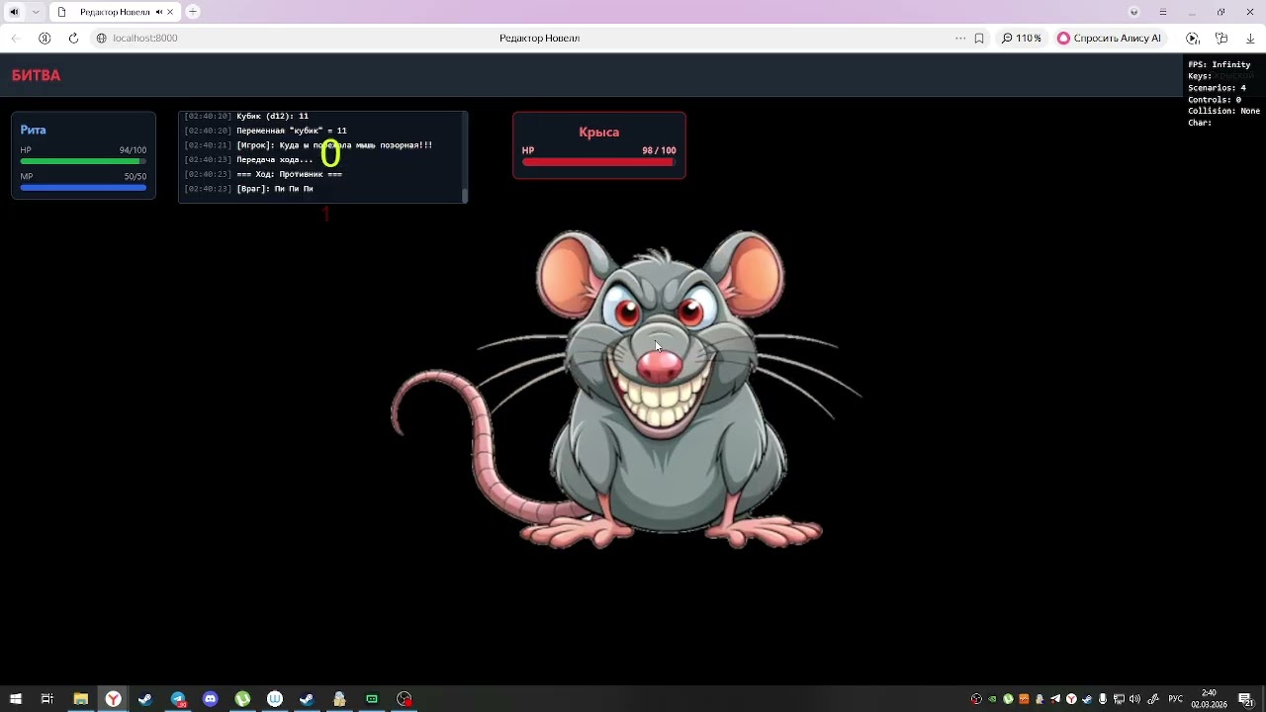Click Рита's green HP bar
Image resolution: width=1266 pixels, height=712 pixels.
click(83, 160)
